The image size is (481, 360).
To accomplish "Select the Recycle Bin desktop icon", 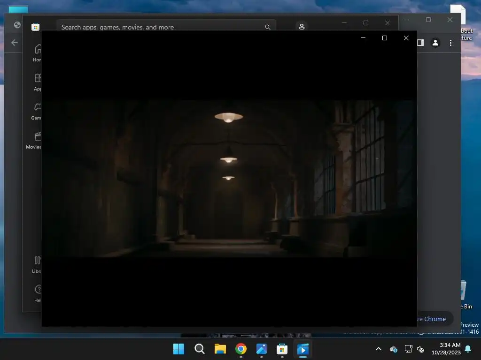I will 465,294.
